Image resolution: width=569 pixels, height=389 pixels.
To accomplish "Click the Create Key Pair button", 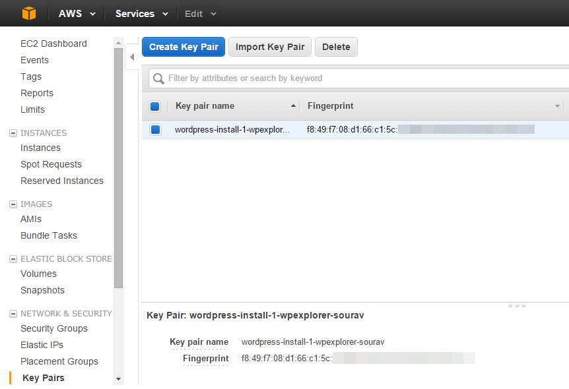I will [184, 47].
